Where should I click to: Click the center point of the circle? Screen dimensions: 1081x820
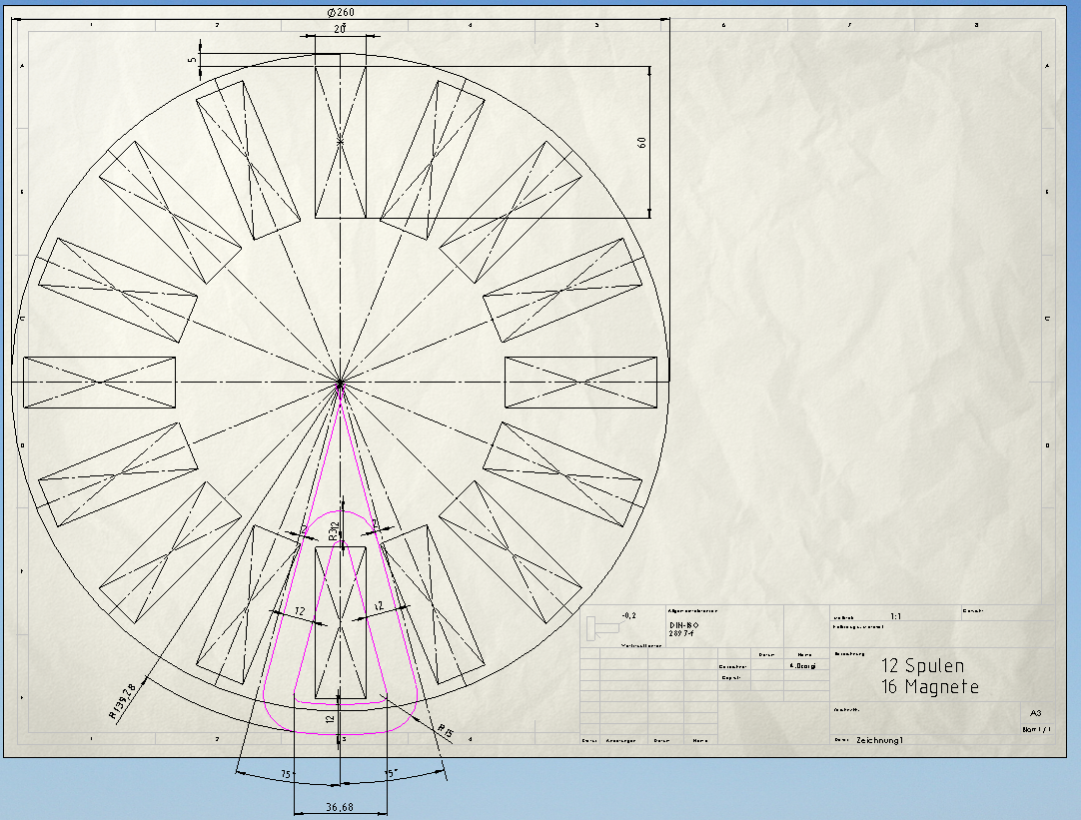coord(341,382)
